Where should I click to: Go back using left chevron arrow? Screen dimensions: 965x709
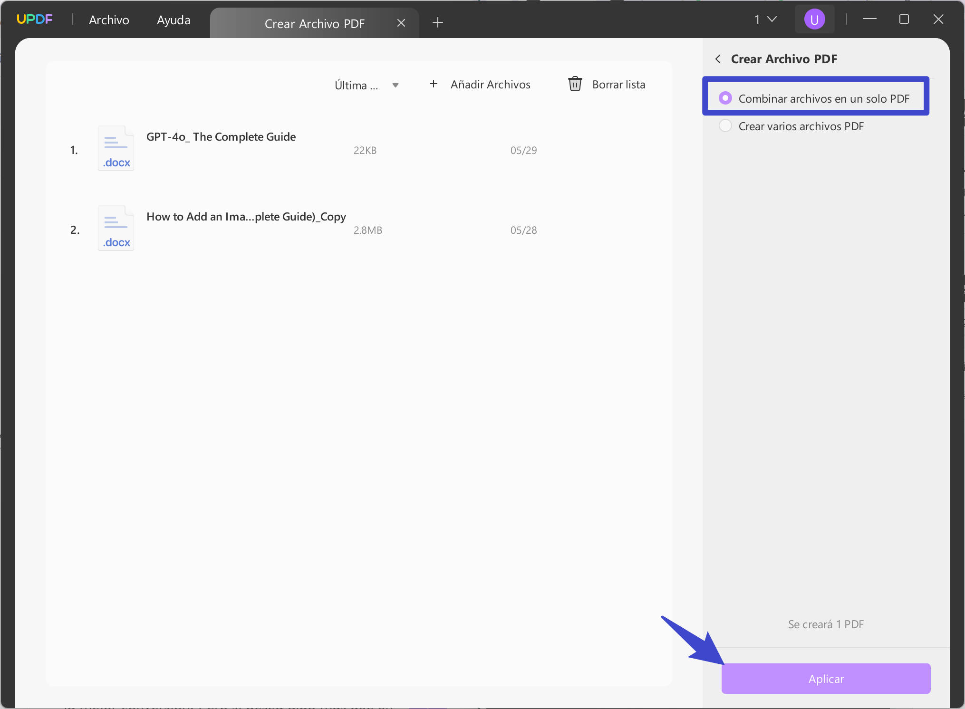coord(718,59)
